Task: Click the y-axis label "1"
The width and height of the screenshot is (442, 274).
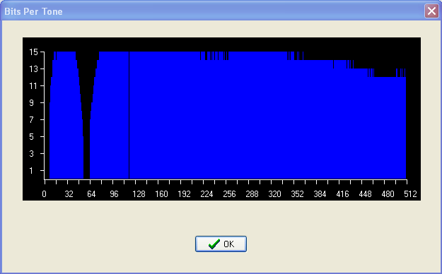Action: pyautogui.click(x=32, y=170)
